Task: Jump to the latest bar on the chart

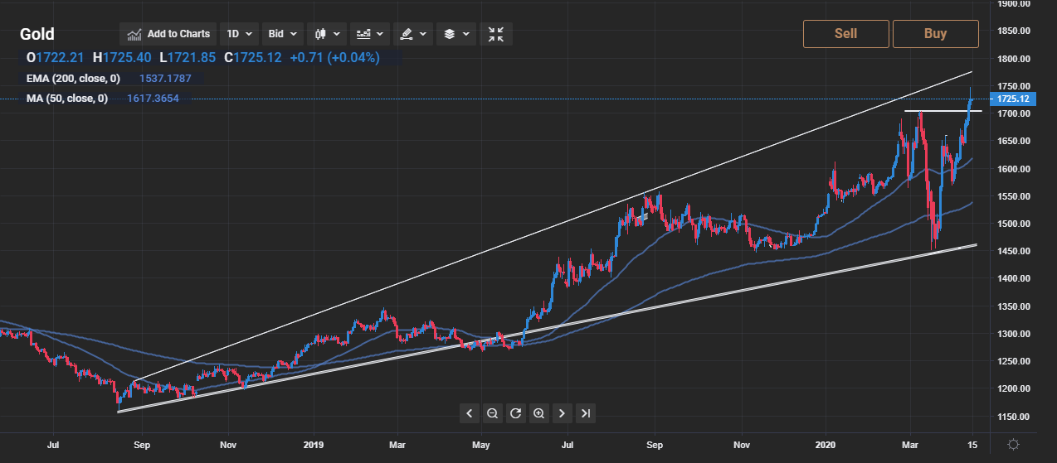Action: point(586,413)
